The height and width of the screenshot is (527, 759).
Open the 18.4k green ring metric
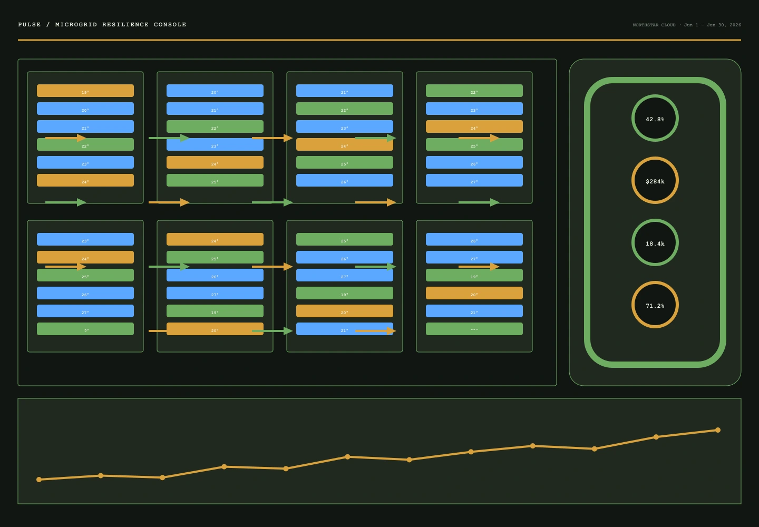[x=655, y=242]
